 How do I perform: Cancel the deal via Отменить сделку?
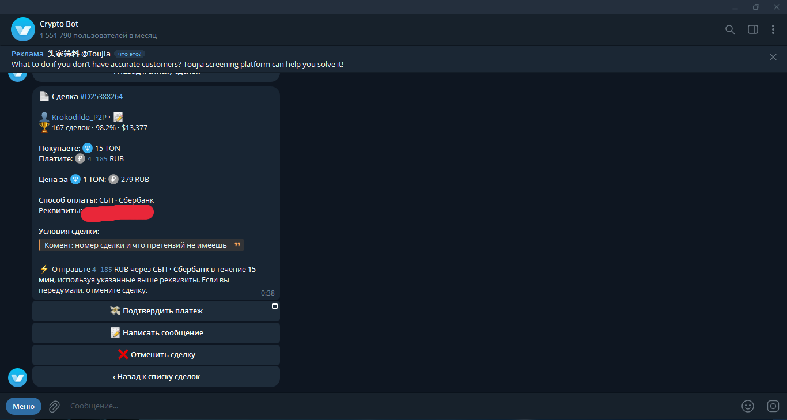[x=156, y=355]
